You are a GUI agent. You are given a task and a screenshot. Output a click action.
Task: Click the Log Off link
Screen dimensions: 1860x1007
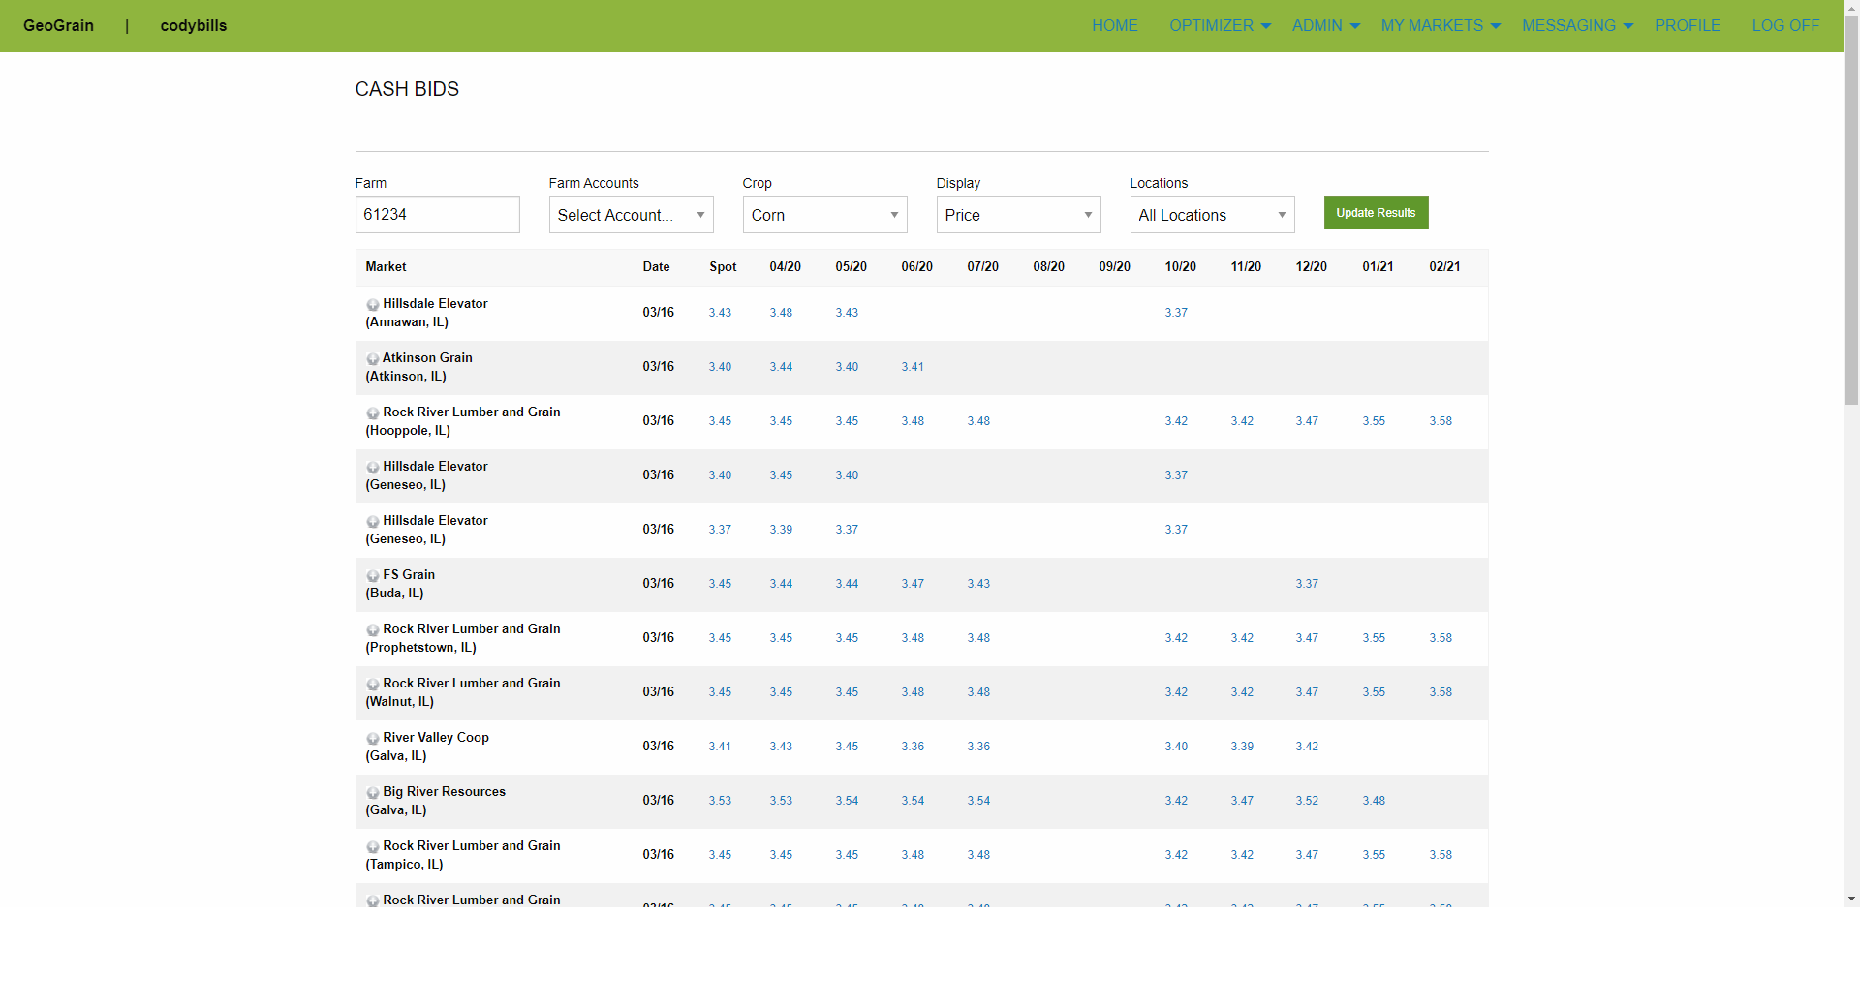[x=1785, y=26]
